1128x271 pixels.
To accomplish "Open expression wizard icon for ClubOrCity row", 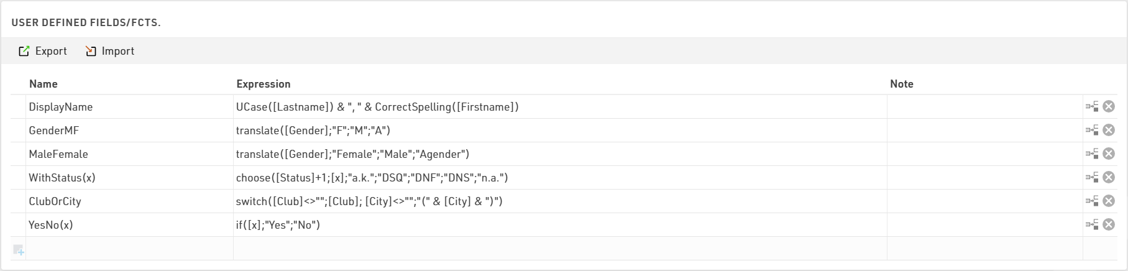I will 1092,201.
